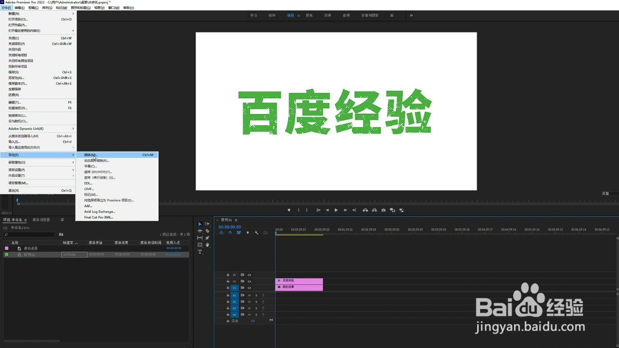
Task: Solo audio track A2
Action: coord(256,302)
